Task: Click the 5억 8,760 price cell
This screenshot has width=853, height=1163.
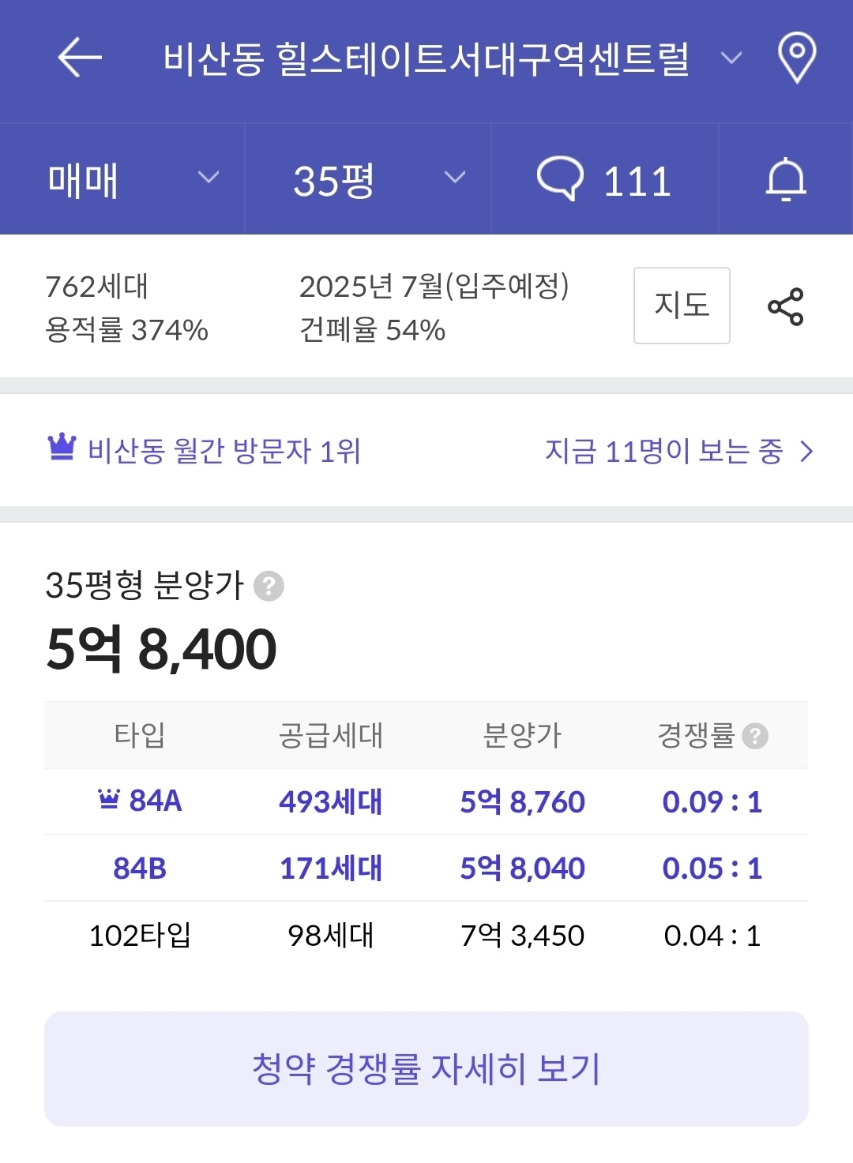Action: 522,802
